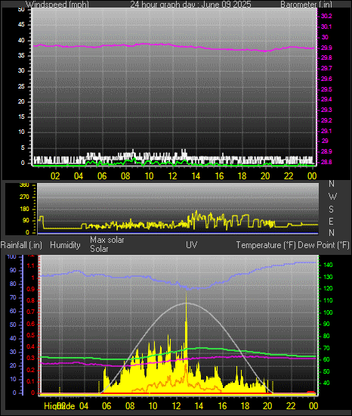Select the Humidity legend label
The image size is (352, 416).
point(65,245)
